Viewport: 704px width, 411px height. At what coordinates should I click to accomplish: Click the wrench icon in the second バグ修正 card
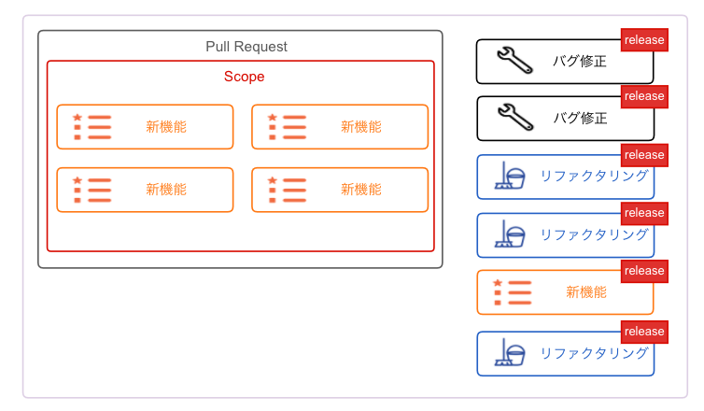coord(515,118)
